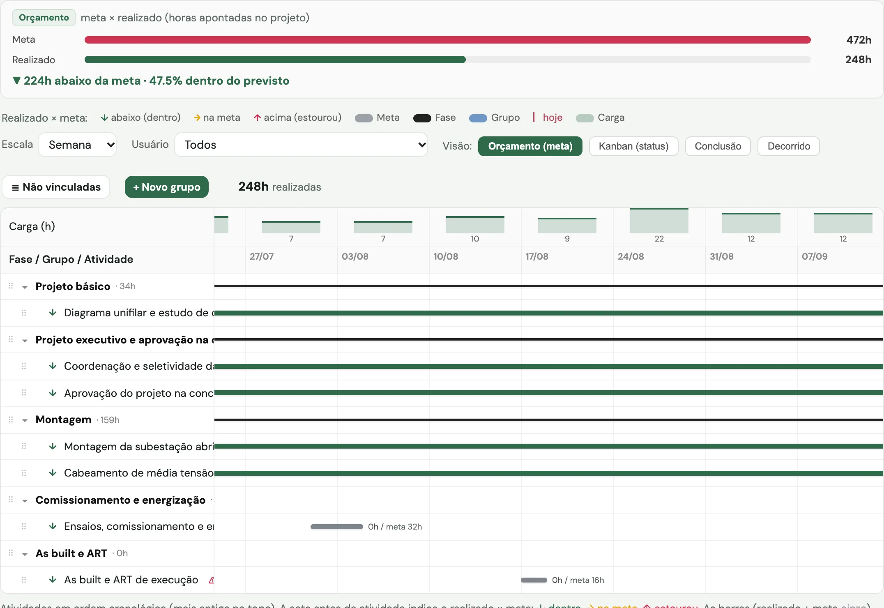This screenshot has width=884, height=608.
Task: Switch to Kanban (status) view
Action: (x=633, y=146)
